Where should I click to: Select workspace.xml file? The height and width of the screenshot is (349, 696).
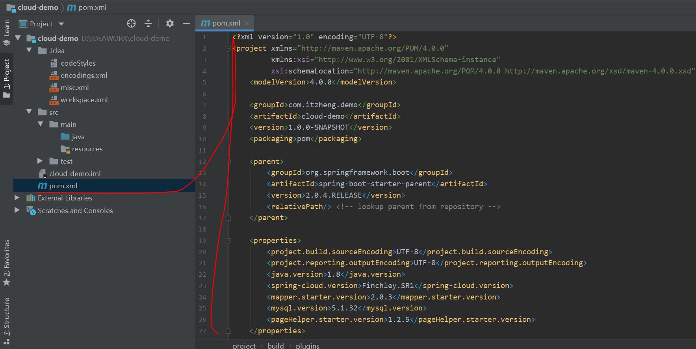click(84, 100)
